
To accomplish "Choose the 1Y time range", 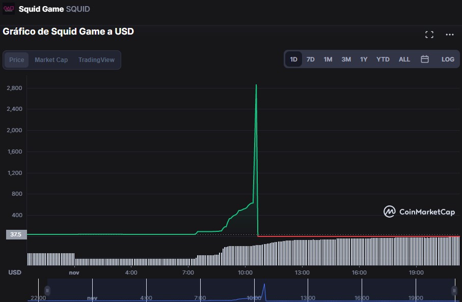I will pos(364,59).
